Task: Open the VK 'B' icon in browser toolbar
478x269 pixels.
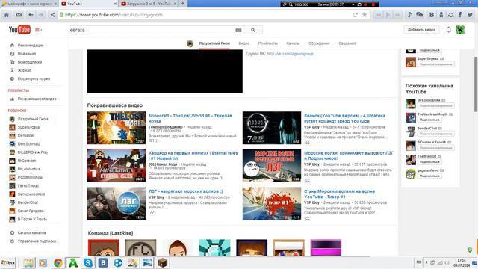Action: (x=432, y=15)
